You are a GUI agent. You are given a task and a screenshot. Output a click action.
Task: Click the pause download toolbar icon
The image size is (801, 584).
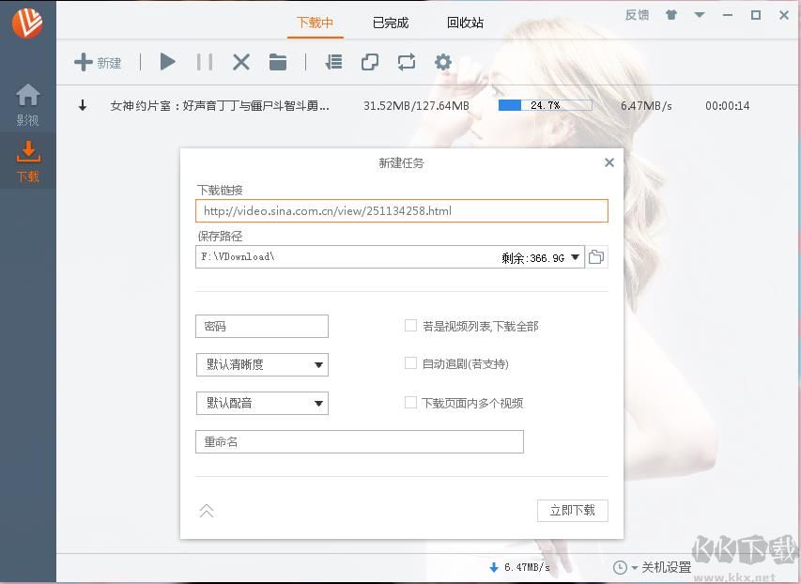point(204,62)
